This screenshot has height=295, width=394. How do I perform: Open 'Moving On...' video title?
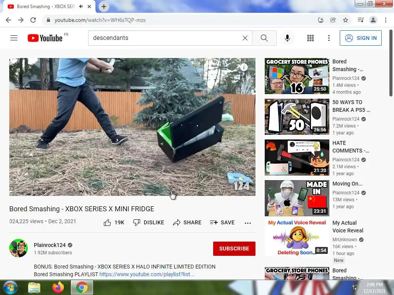tap(347, 184)
